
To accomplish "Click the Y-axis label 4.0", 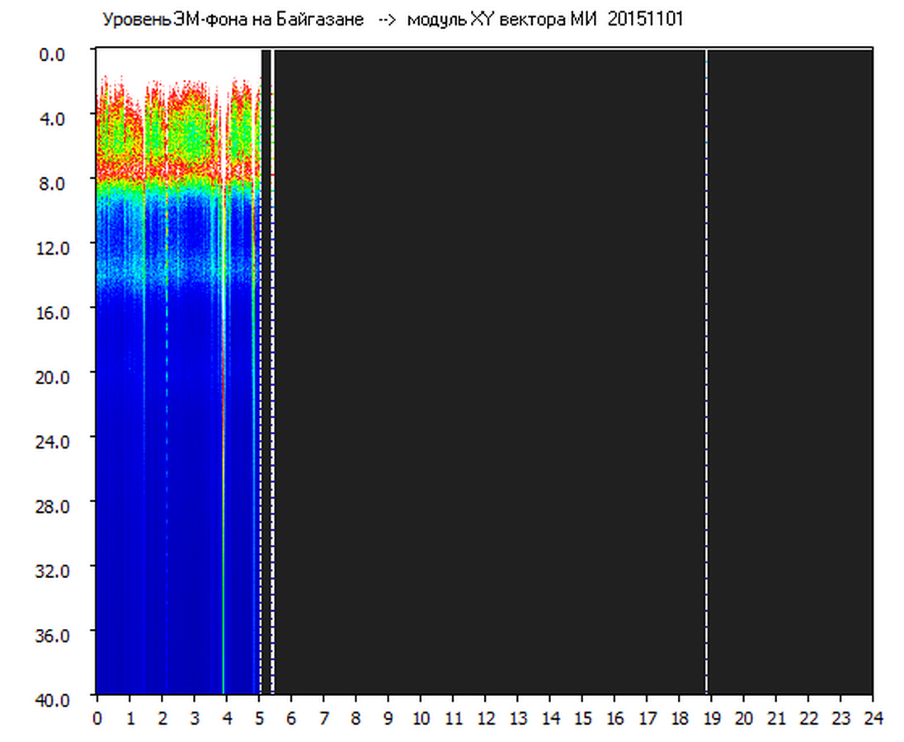I will click(52, 120).
